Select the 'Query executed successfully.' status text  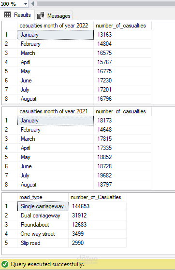click(47, 264)
